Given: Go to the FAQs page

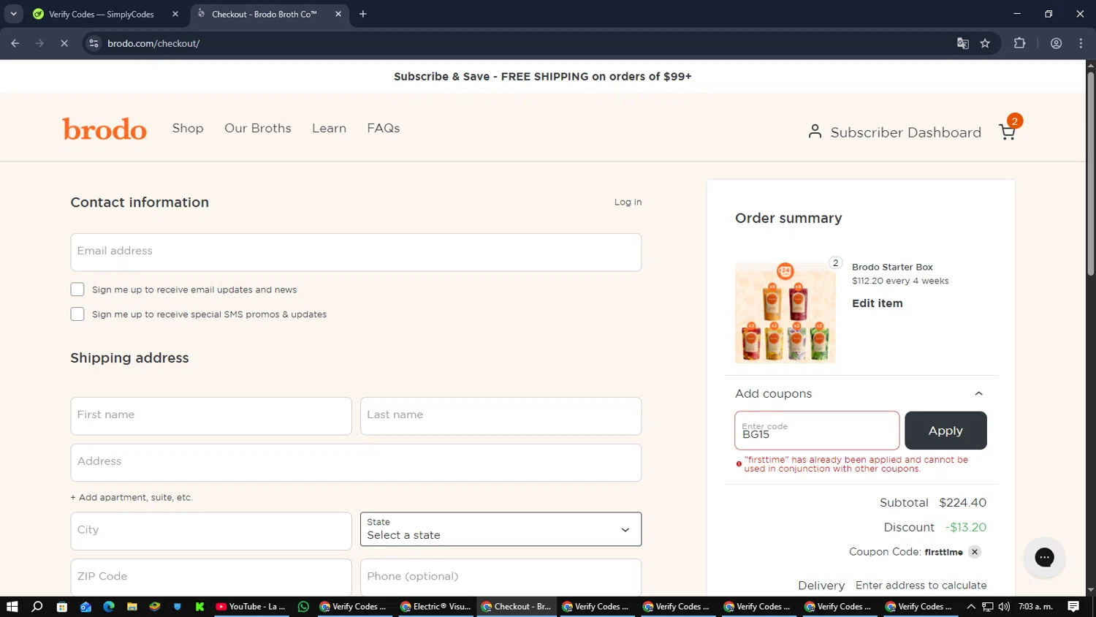Looking at the screenshot, I should (x=384, y=128).
